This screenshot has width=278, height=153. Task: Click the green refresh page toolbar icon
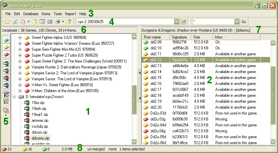15,22
